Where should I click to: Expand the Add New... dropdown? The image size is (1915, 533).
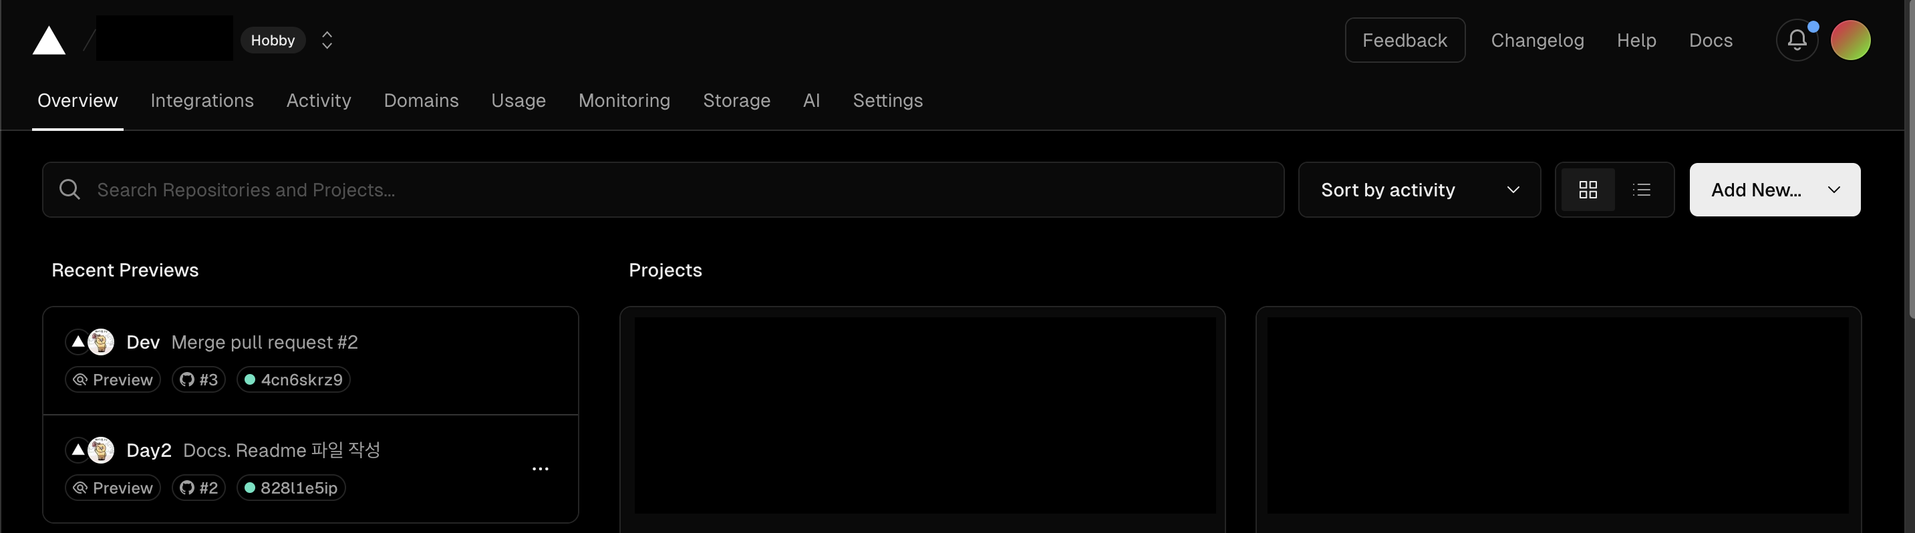tap(1775, 190)
